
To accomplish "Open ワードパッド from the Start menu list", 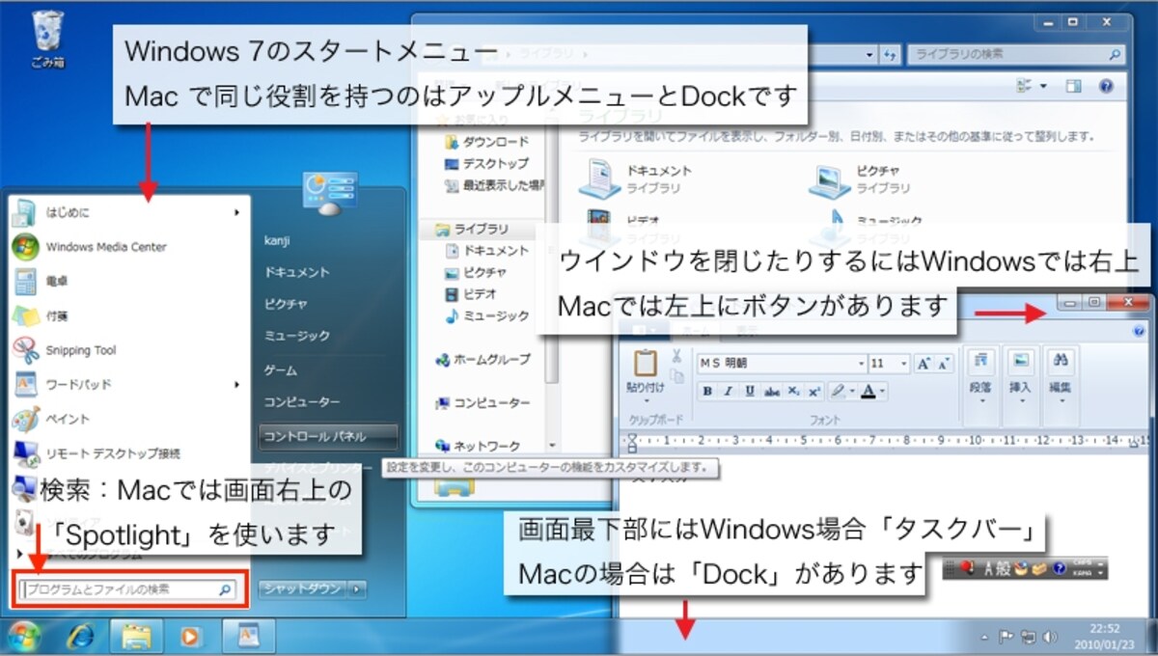I will [128, 385].
